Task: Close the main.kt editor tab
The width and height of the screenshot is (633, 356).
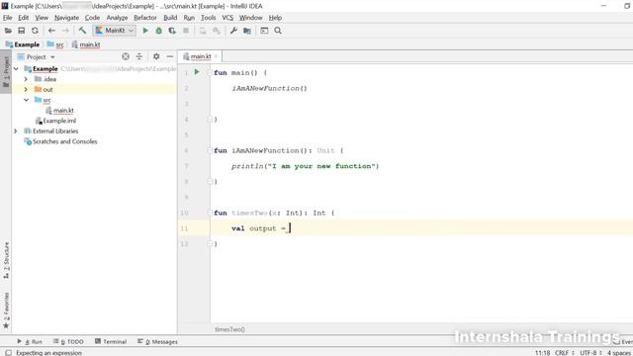Action: click(216, 56)
